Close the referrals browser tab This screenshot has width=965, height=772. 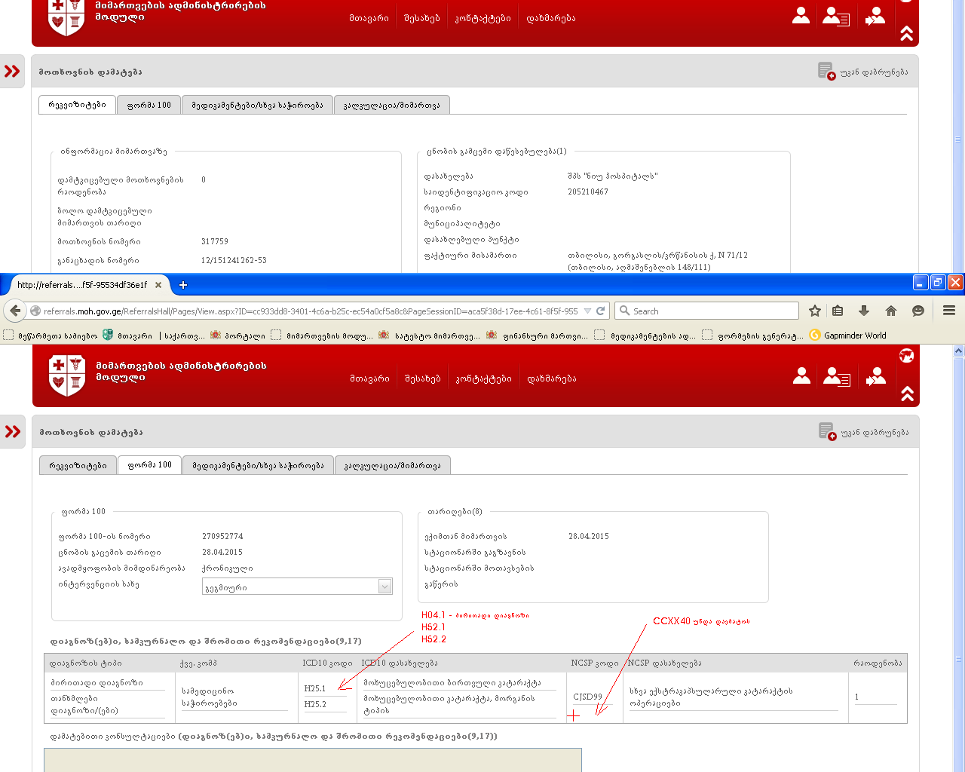158,285
